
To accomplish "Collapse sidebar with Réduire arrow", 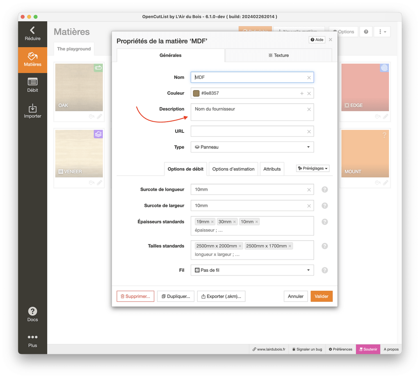I will pyautogui.click(x=32, y=34).
